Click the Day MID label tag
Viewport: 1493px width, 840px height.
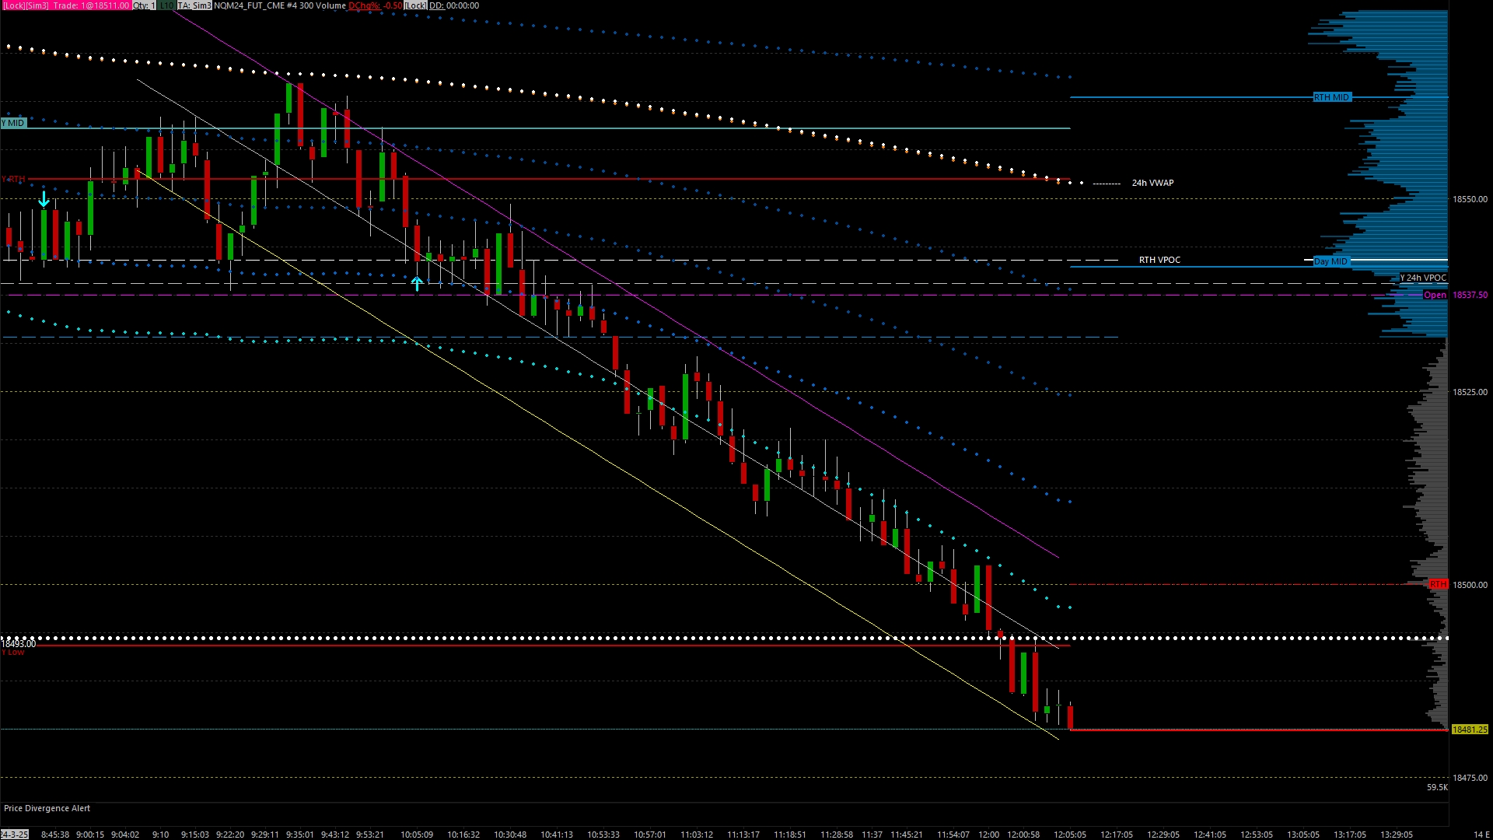pos(1330,261)
